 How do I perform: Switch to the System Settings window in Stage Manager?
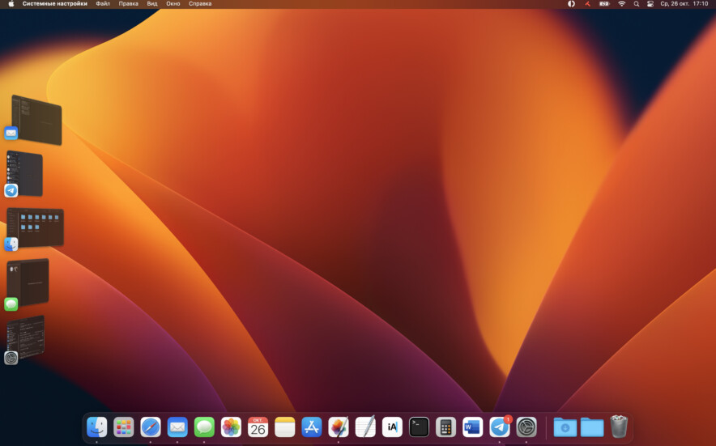(26, 337)
